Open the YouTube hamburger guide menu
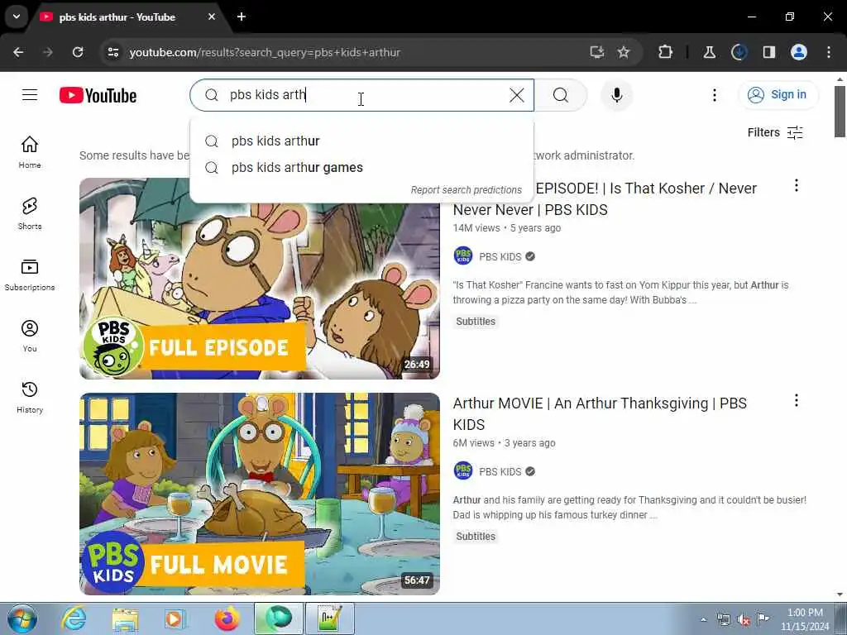The height and width of the screenshot is (635, 847). coord(30,95)
